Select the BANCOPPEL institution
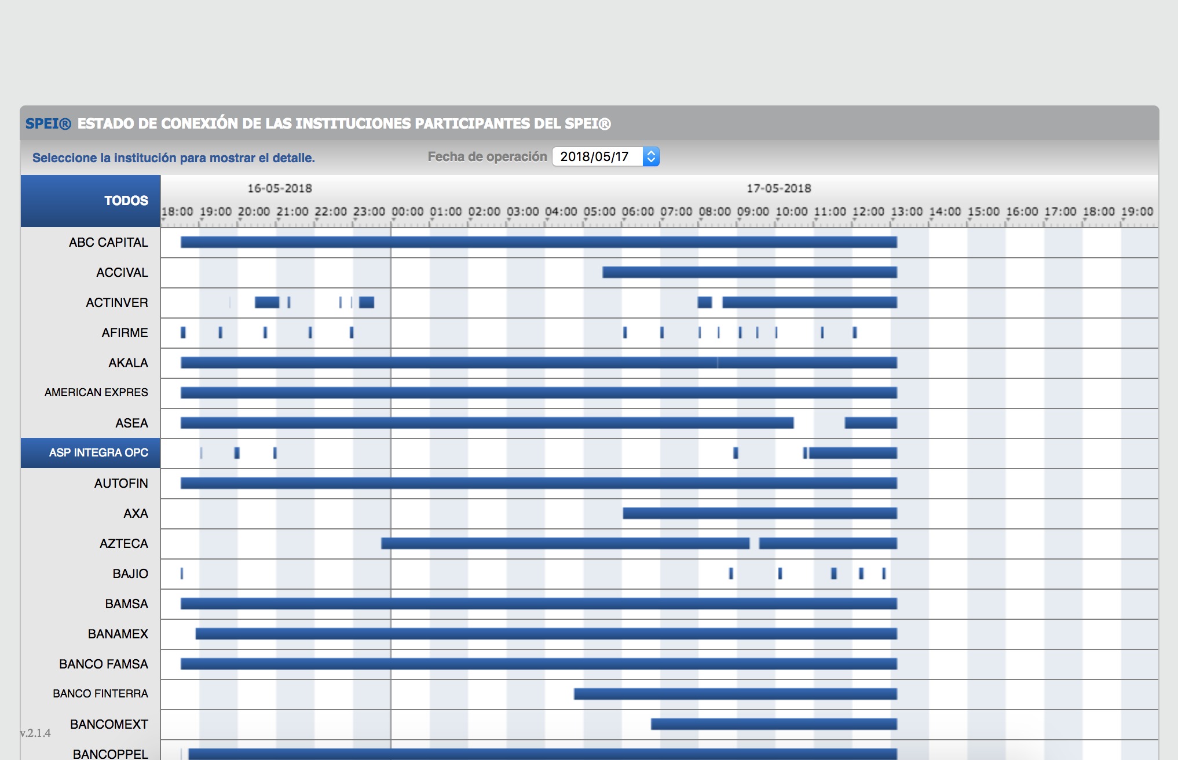1178x760 pixels. pyautogui.click(x=90, y=751)
